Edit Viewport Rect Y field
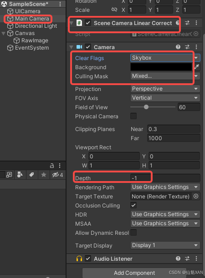This screenshot has width=205, height=278. tap(174, 156)
